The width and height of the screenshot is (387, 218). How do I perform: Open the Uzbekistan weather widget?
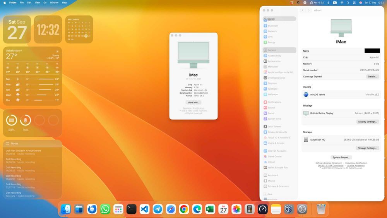click(33, 76)
